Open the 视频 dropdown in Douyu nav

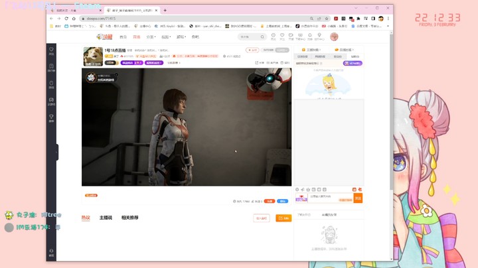coord(166,37)
